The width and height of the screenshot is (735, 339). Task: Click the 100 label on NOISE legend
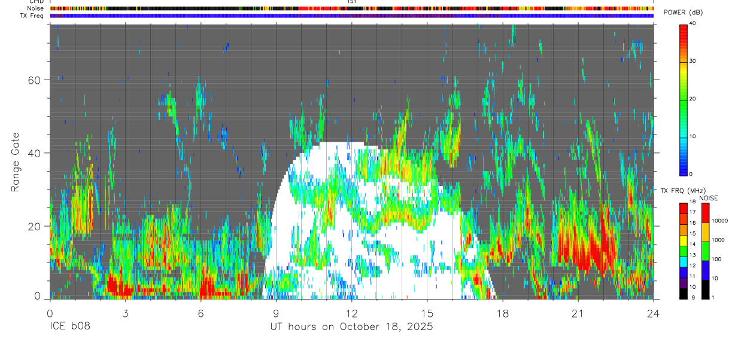coord(715,259)
